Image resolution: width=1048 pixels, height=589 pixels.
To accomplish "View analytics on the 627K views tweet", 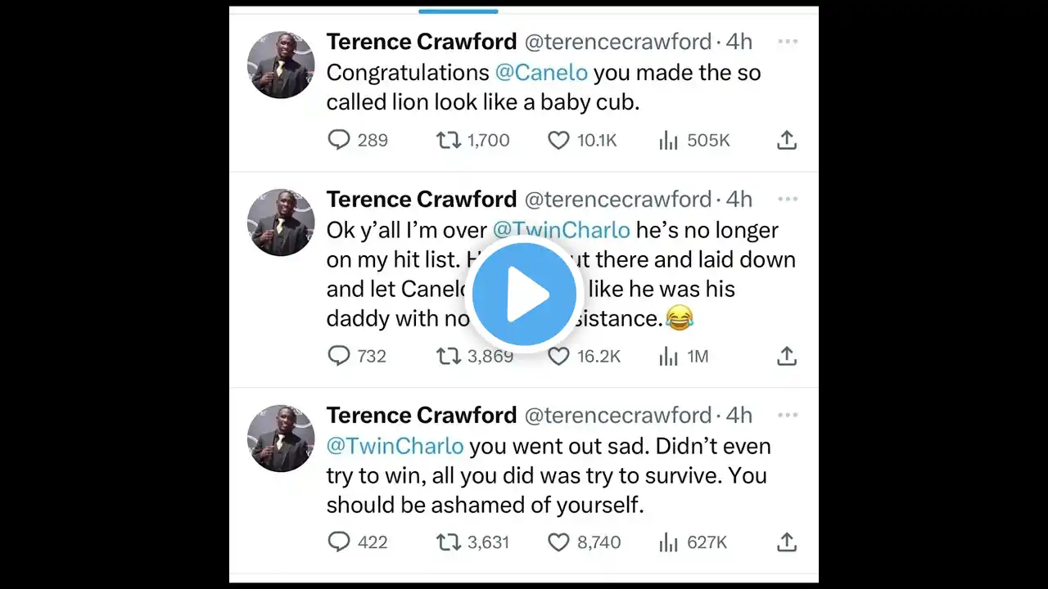I will tap(669, 542).
